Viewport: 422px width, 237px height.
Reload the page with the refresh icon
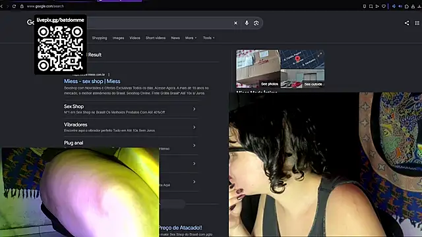coord(14,6)
